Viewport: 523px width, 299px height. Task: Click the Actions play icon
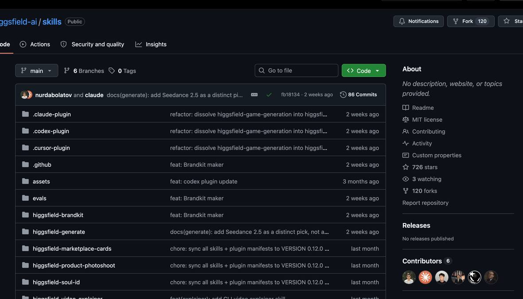[x=23, y=44]
